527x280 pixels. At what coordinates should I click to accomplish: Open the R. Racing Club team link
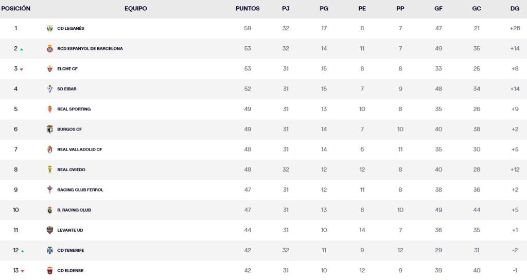74,210
